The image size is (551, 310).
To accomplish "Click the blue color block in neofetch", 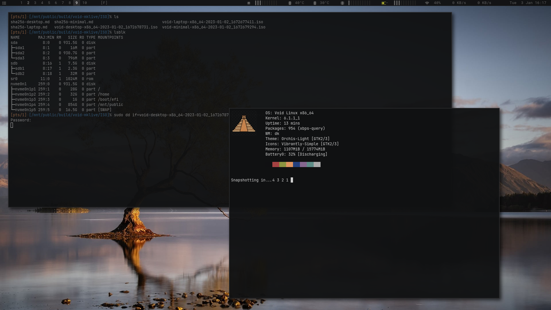I will pyautogui.click(x=296, y=164).
